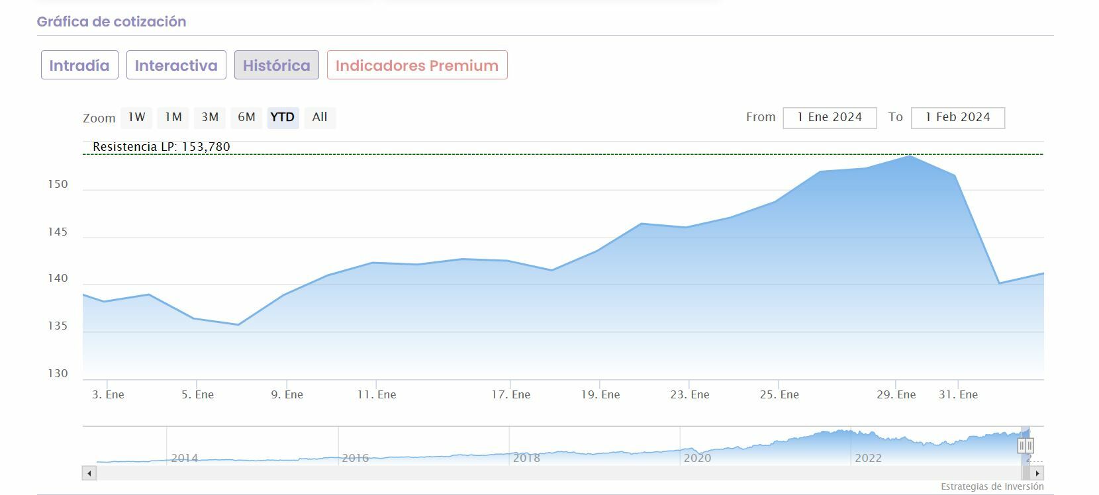
Task: Set zoom to 1W
Action: click(136, 117)
